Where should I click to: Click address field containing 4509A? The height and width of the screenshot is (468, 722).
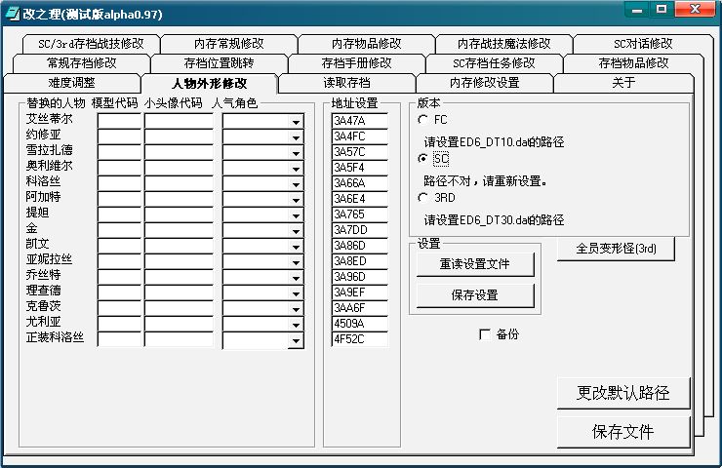click(360, 324)
